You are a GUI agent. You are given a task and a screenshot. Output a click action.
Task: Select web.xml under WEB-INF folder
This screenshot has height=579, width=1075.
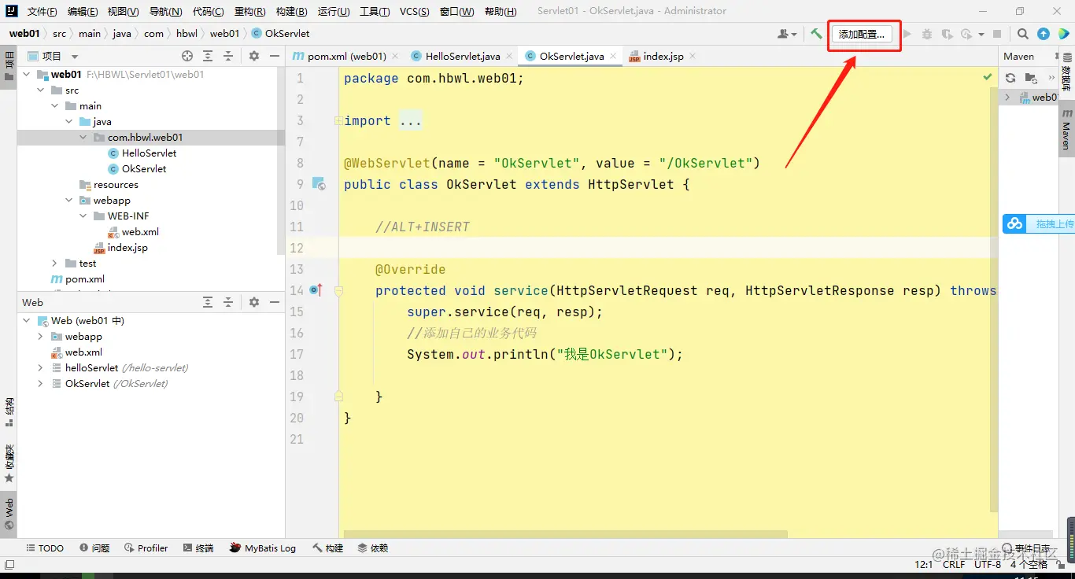coord(140,232)
